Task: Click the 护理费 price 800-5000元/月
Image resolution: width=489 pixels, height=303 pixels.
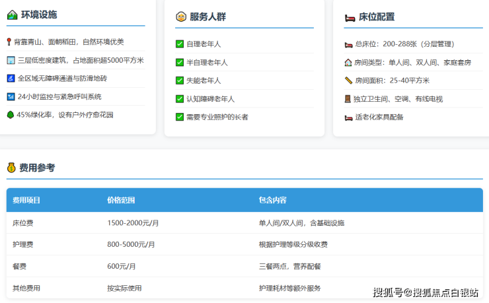Action: [x=131, y=244]
